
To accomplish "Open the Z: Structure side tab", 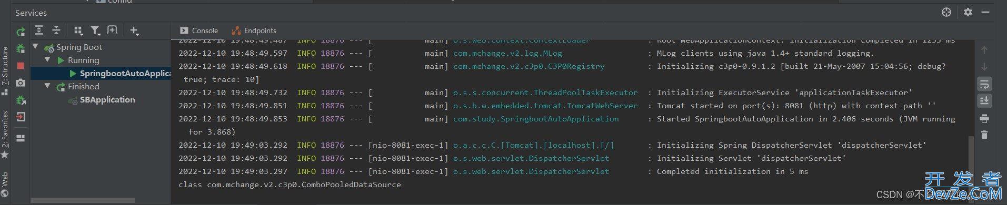I will click(5, 70).
